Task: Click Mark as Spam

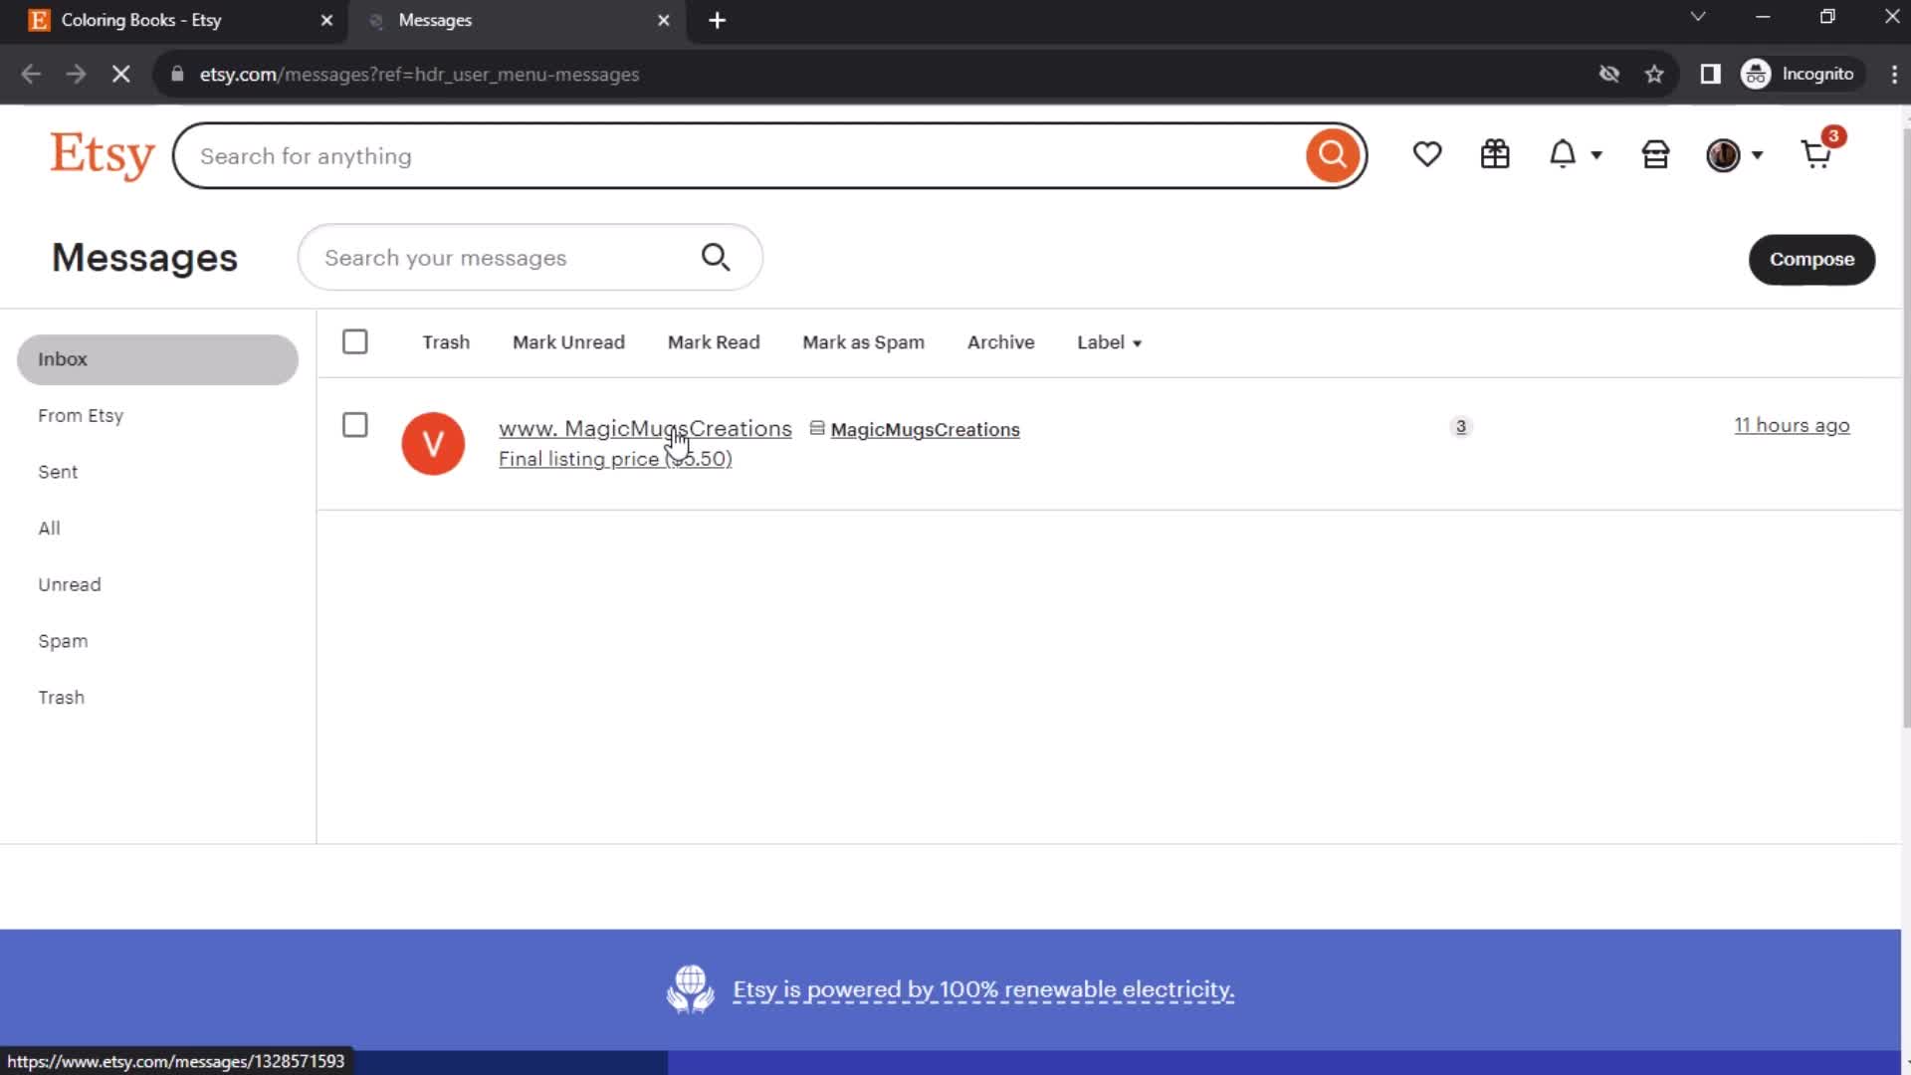Action: [x=863, y=342]
